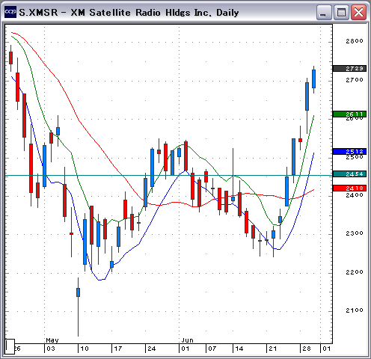Click the black 2729 last price label

click(x=349, y=69)
